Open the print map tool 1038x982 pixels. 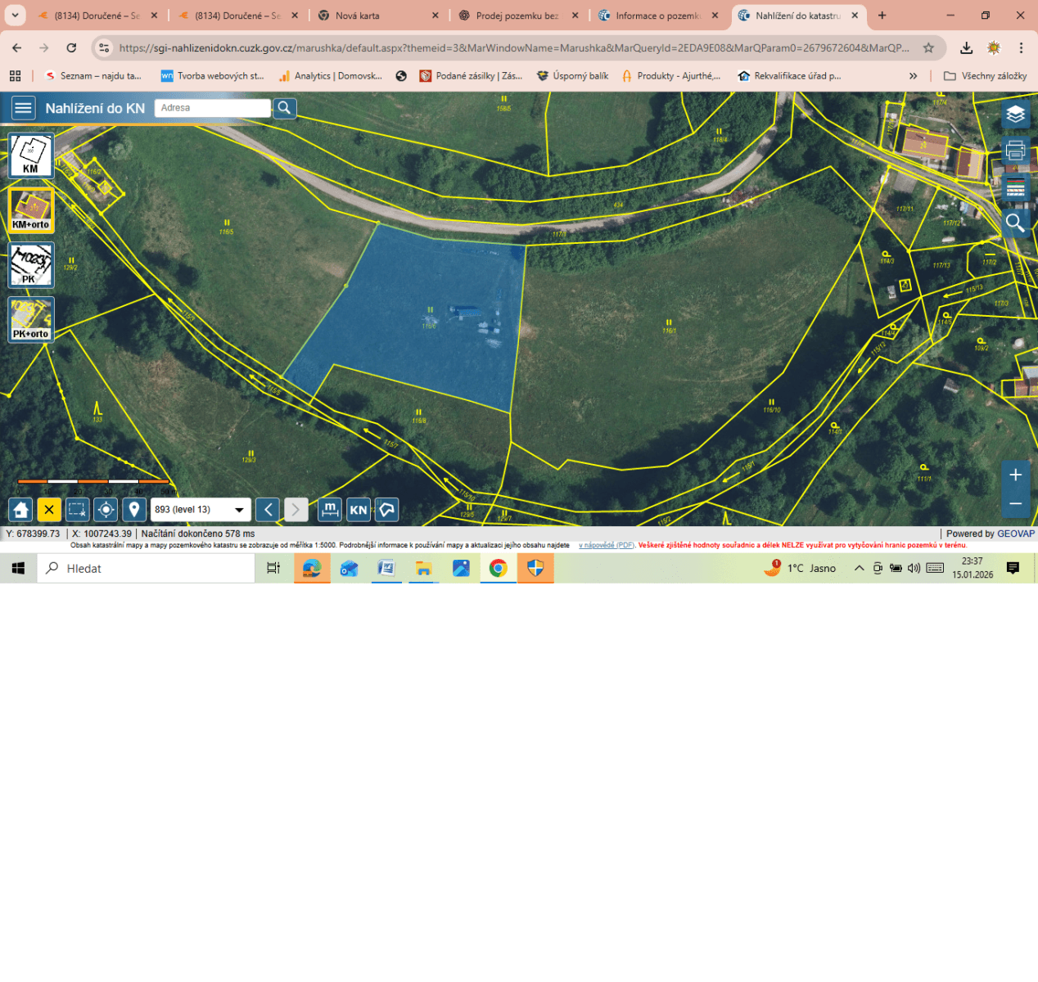(x=1015, y=151)
